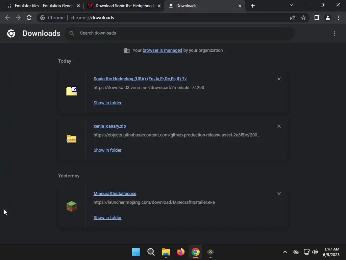Screen dimensions: 346x260
Task: Open network settings from tray icon
Action: pos(306,252)
